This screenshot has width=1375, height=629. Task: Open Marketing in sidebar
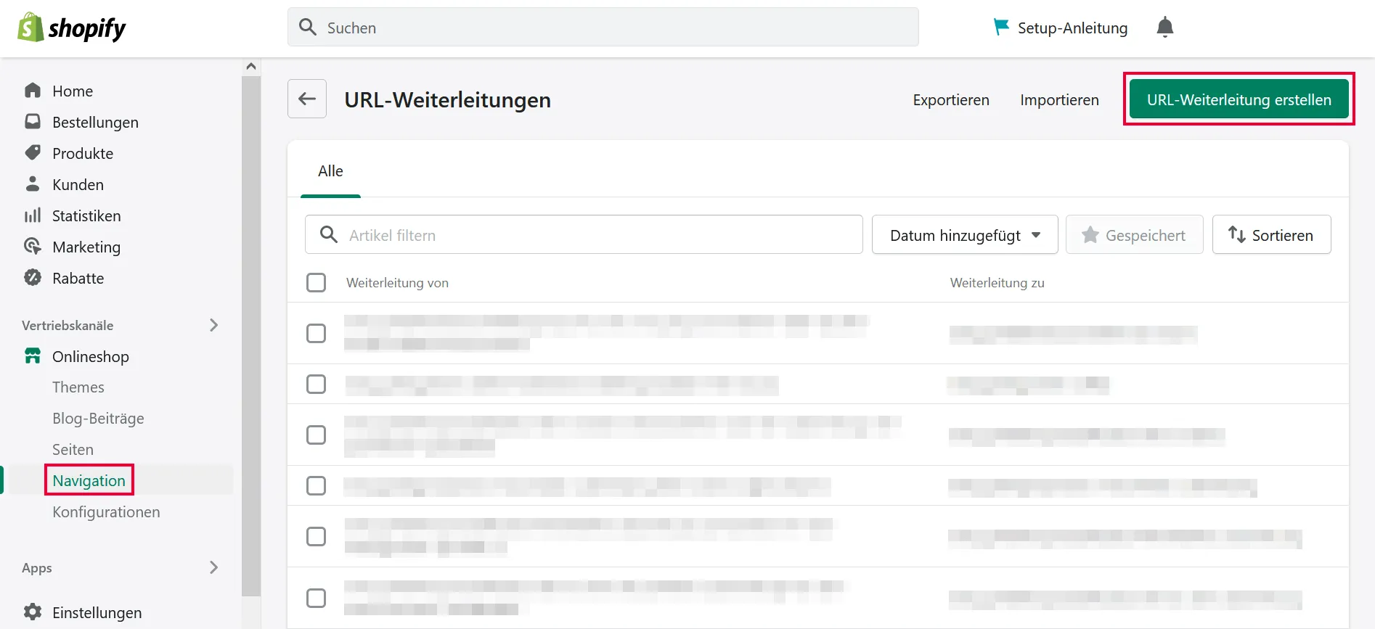tap(86, 247)
